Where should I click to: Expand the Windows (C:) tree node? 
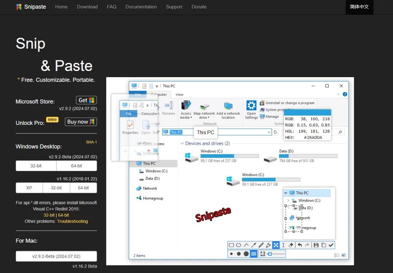pos(288,201)
